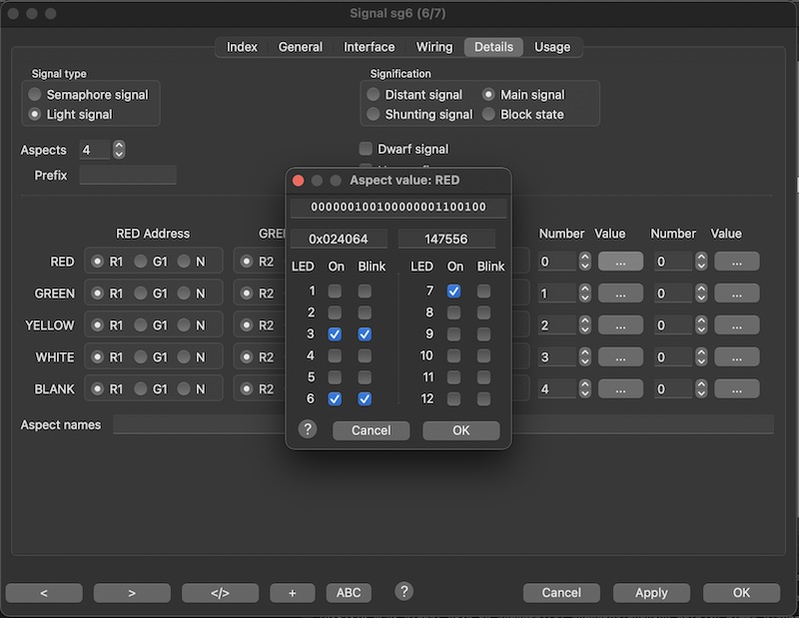Click the ABC button
Screen dimensions: 799x618
[x=348, y=592]
